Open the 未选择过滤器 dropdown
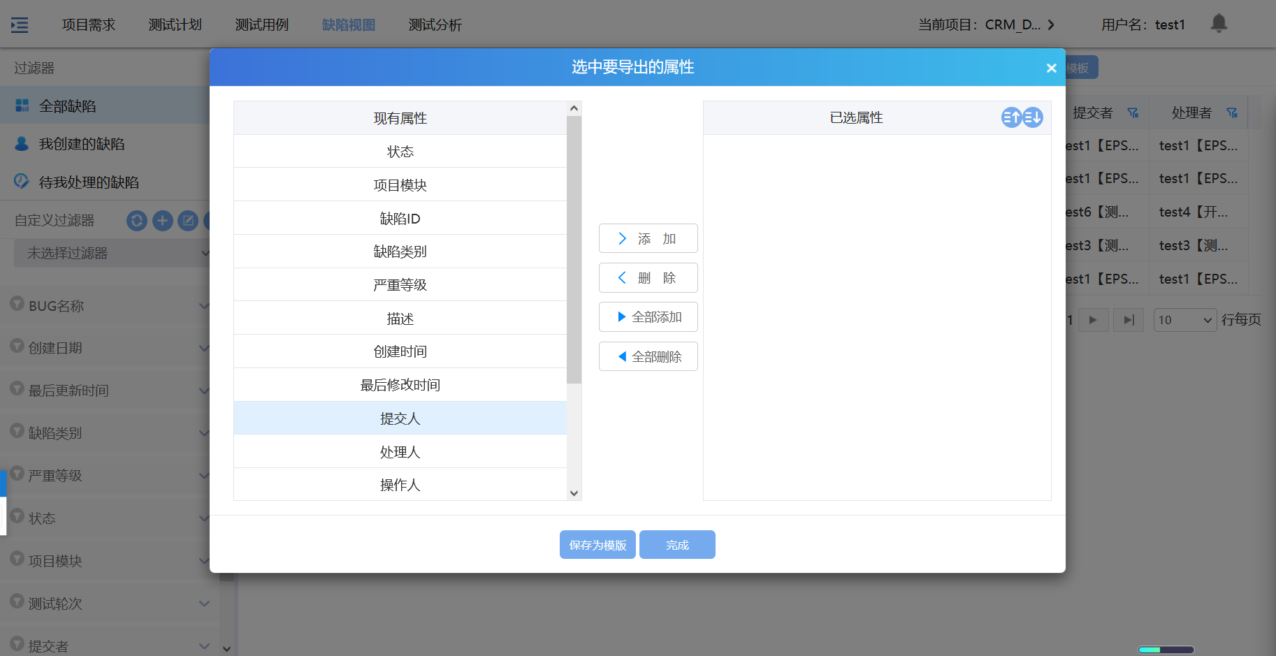The height and width of the screenshot is (656, 1276). pyautogui.click(x=112, y=253)
